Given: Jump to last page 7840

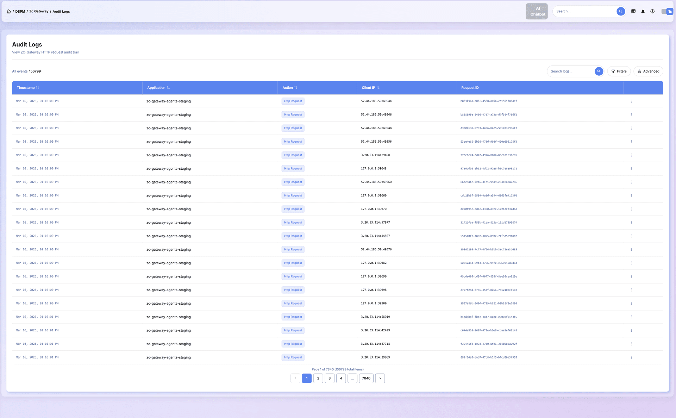Looking at the screenshot, I should click(x=366, y=378).
